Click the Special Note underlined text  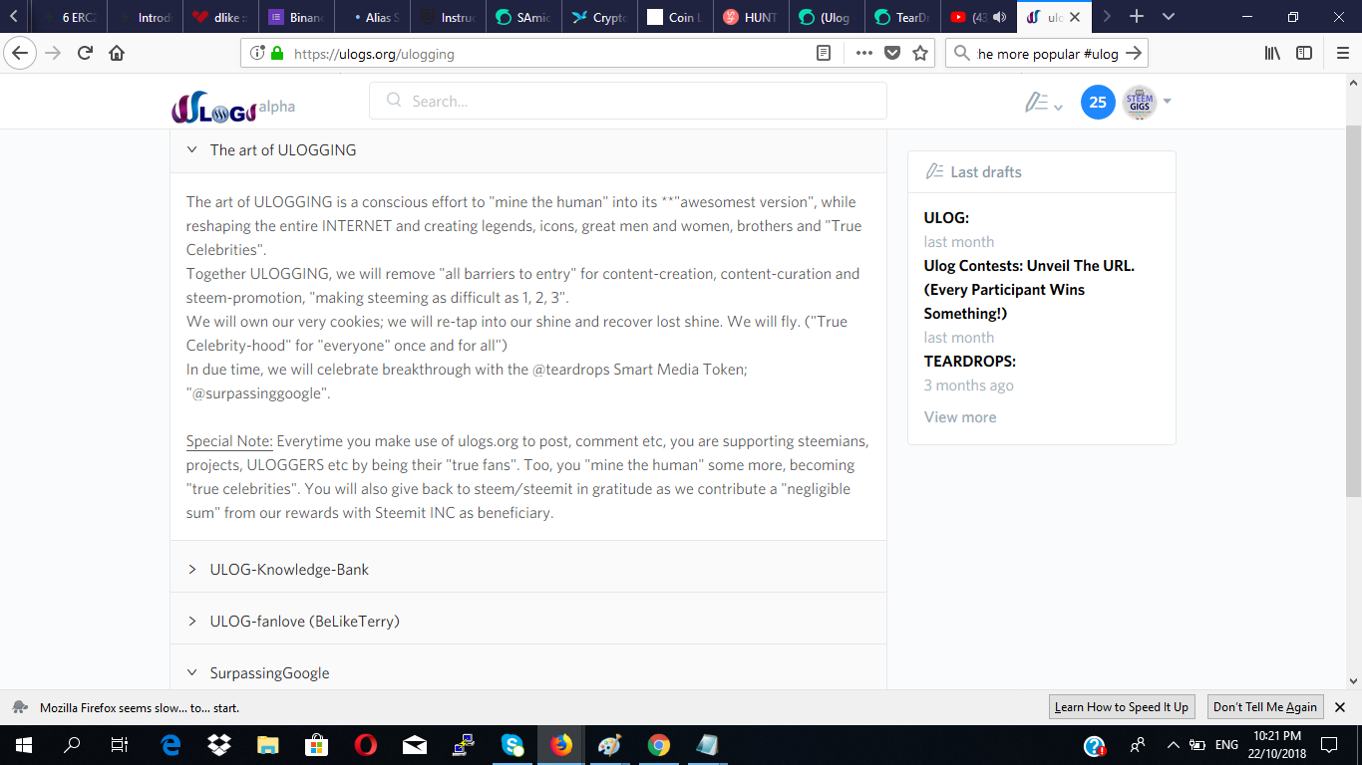pyautogui.click(x=229, y=441)
